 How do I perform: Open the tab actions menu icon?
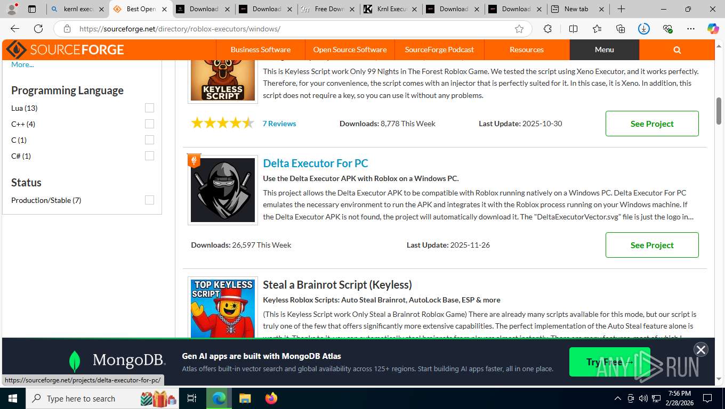(32, 9)
